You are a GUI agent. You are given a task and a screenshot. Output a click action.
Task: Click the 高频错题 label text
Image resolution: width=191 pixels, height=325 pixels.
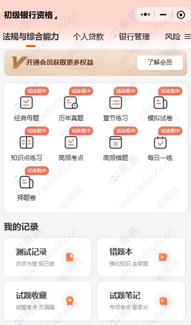(116, 158)
